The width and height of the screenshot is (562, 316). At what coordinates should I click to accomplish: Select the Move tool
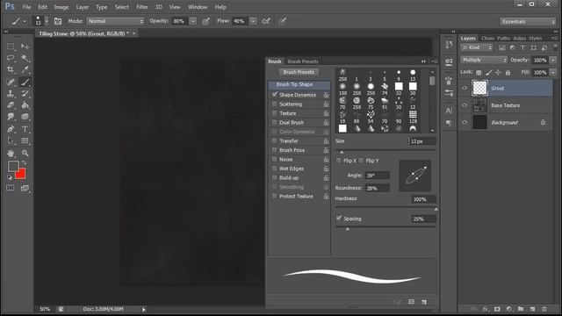25,47
